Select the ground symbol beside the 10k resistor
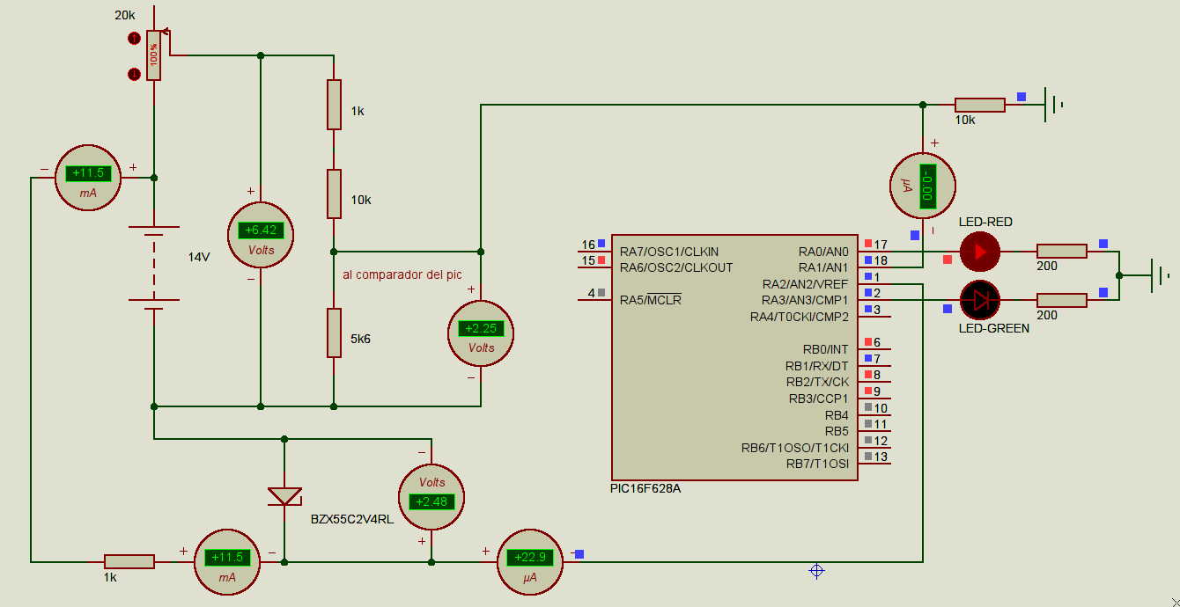Viewport: 1180px width, 607px height. point(1053,105)
